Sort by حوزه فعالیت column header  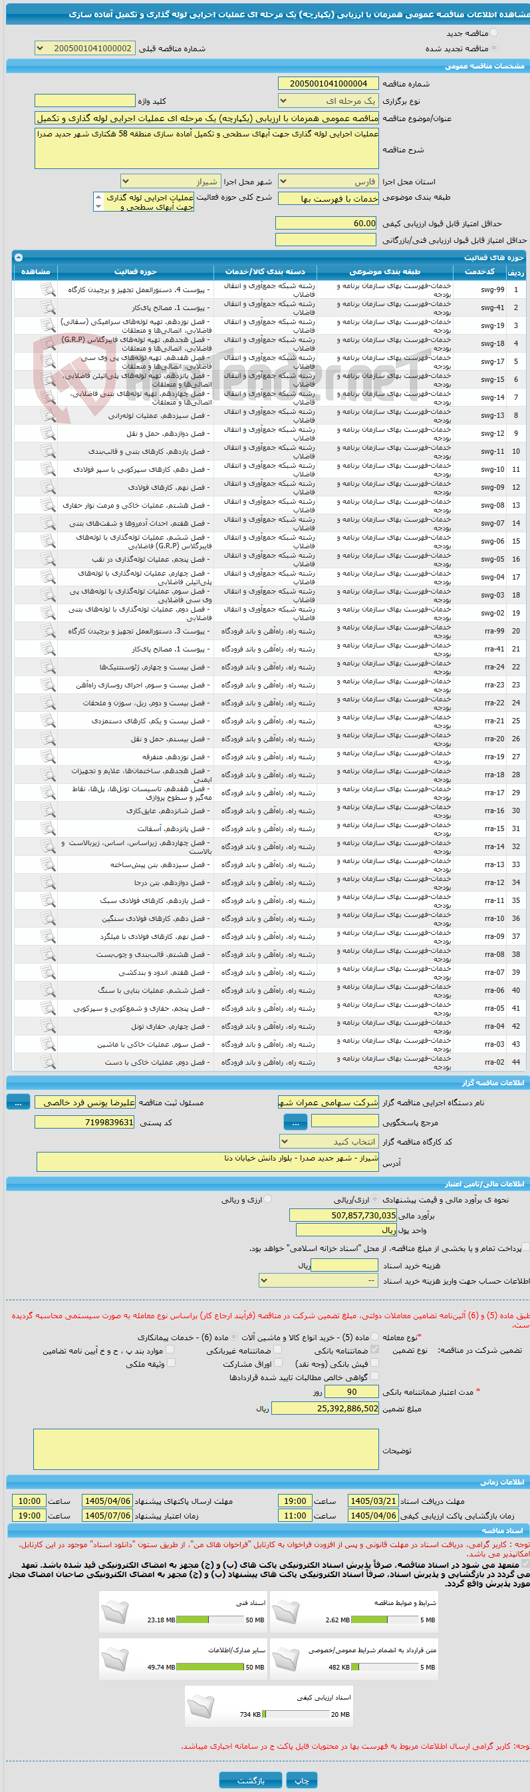tap(136, 271)
